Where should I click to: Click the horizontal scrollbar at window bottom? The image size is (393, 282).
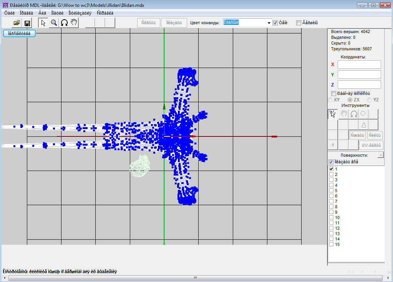click(195, 278)
